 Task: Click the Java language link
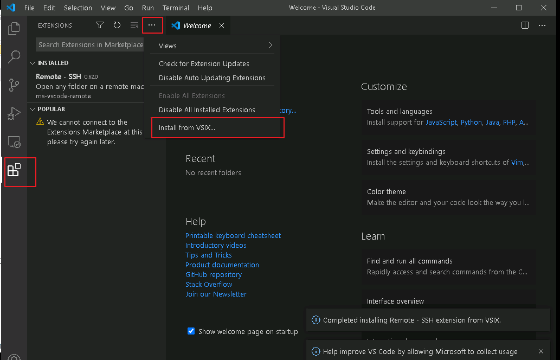[492, 122]
